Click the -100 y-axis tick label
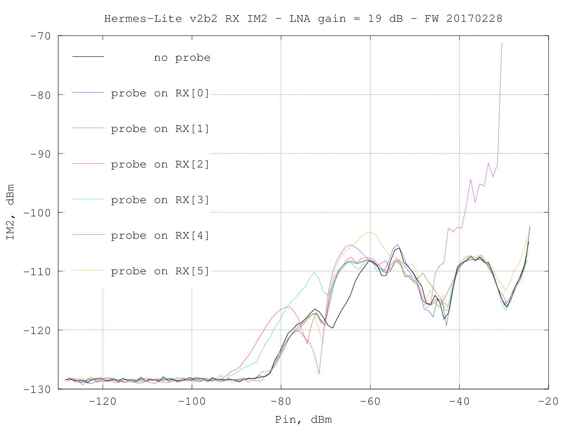570x427 pixels. pos(38,213)
